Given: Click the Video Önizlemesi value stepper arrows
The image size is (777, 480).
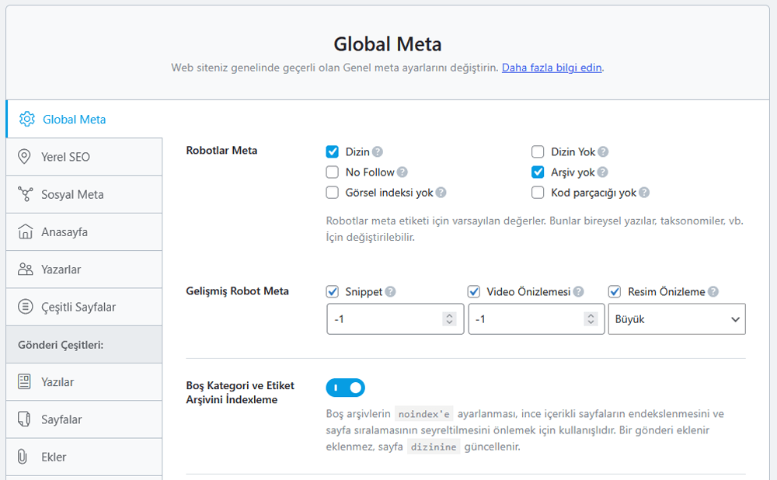Looking at the screenshot, I should click(591, 319).
